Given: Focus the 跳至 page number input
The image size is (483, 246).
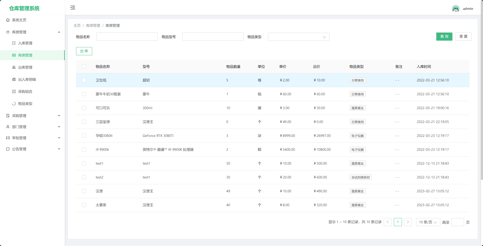Looking at the screenshot, I should pyautogui.click(x=458, y=222).
